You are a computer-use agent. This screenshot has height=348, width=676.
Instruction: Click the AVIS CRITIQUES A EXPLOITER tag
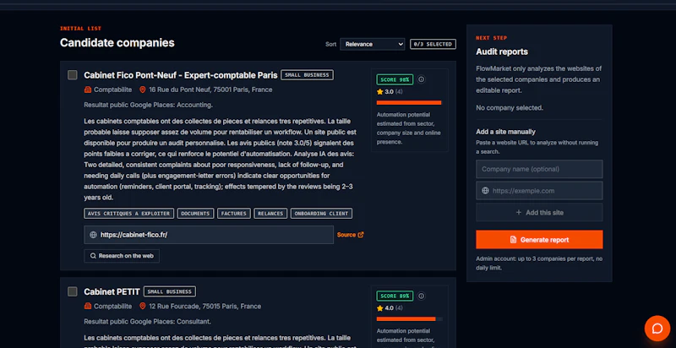pos(129,214)
